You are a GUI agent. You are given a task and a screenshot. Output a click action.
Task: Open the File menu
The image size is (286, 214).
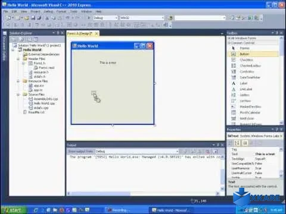6,11
